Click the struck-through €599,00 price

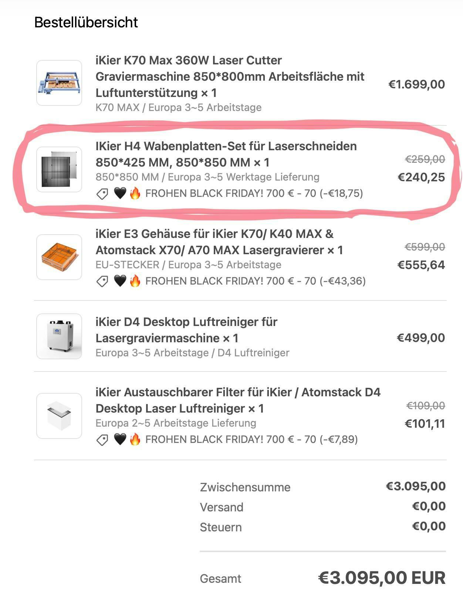(425, 247)
